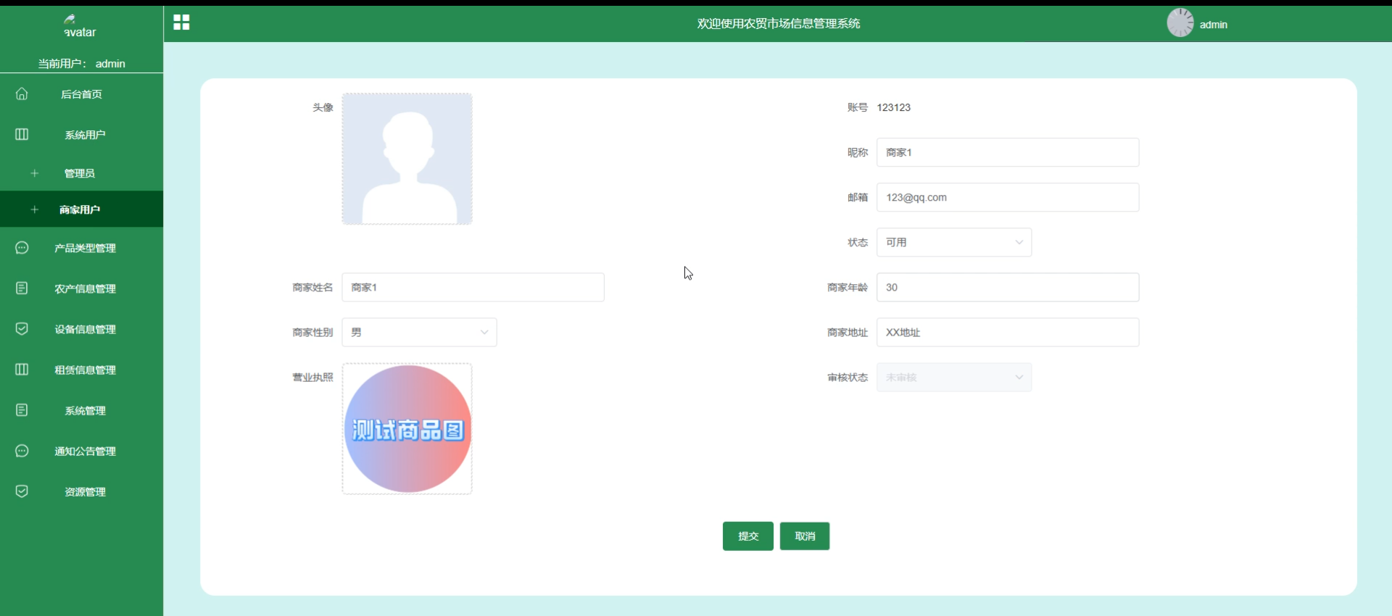The image size is (1392, 616).
Task: Click the columns icon beside 租赁信息管理
Action: click(x=22, y=370)
